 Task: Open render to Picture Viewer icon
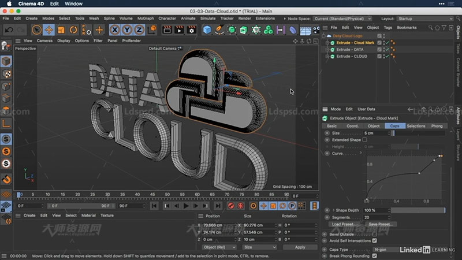coord(179,30)
